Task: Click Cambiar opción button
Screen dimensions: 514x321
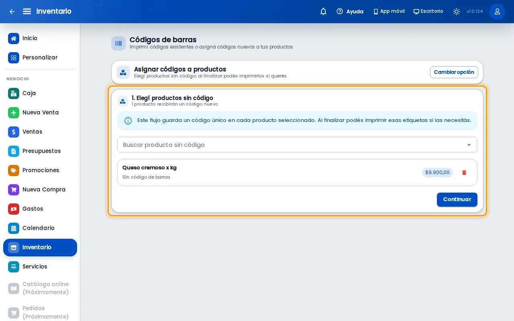Action: [454, 72]
